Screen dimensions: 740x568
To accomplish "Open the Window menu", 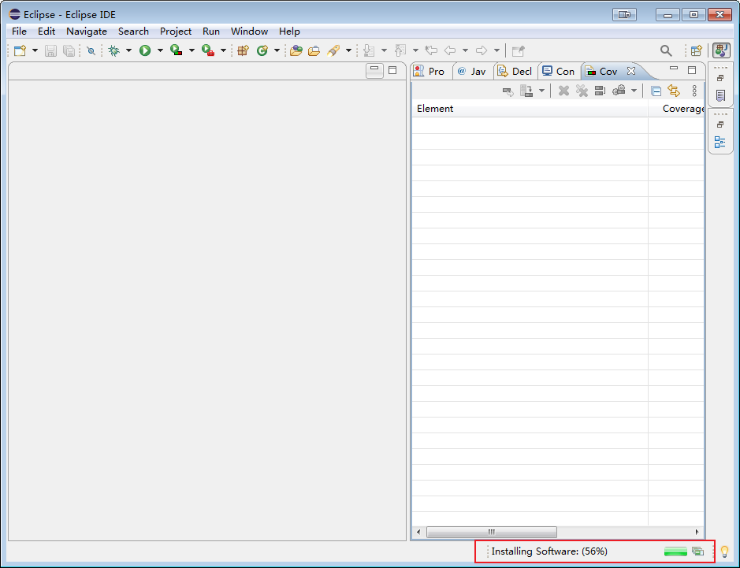I will tap(249, 32).
